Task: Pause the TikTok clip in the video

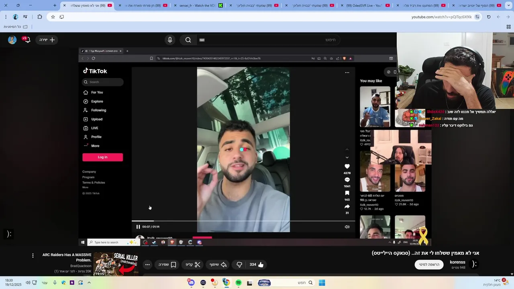Action: point(138,227)
